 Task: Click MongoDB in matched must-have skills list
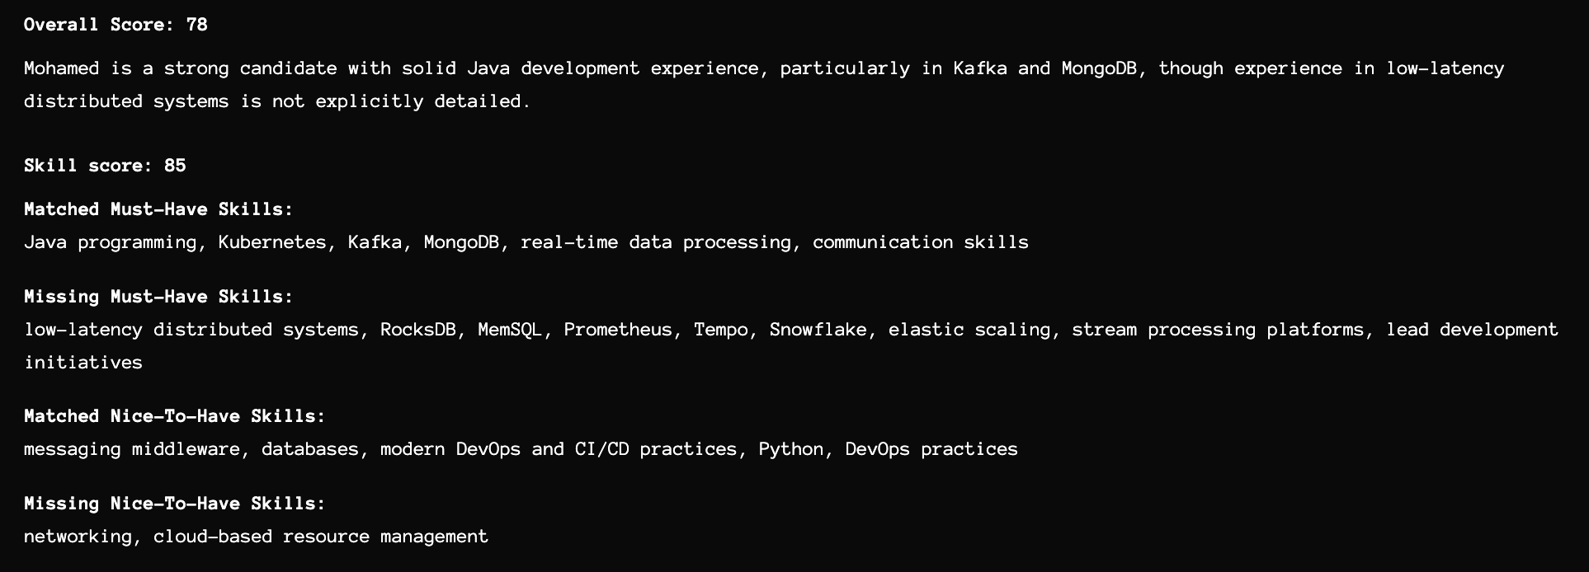coord(461,242)
